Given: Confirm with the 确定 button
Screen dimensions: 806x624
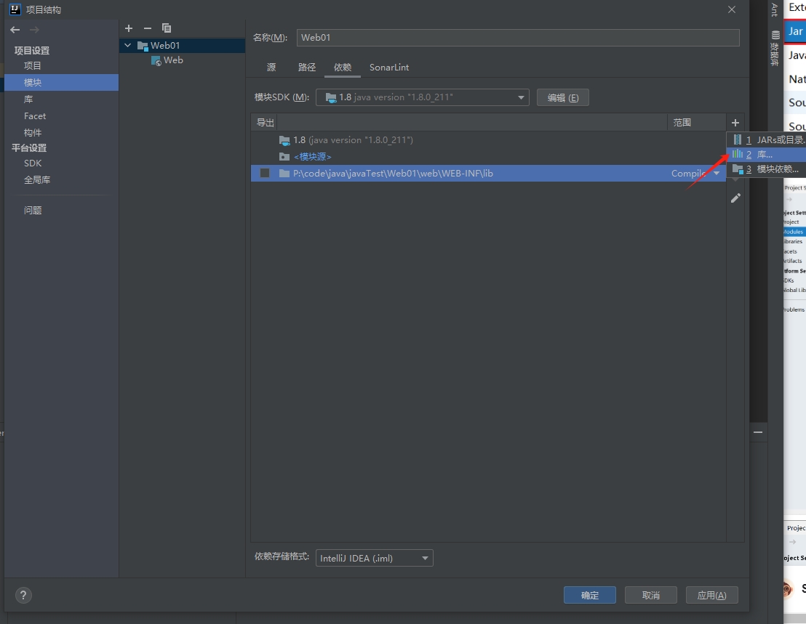Looking at the screenshot, I should click(x=590, y=595).
